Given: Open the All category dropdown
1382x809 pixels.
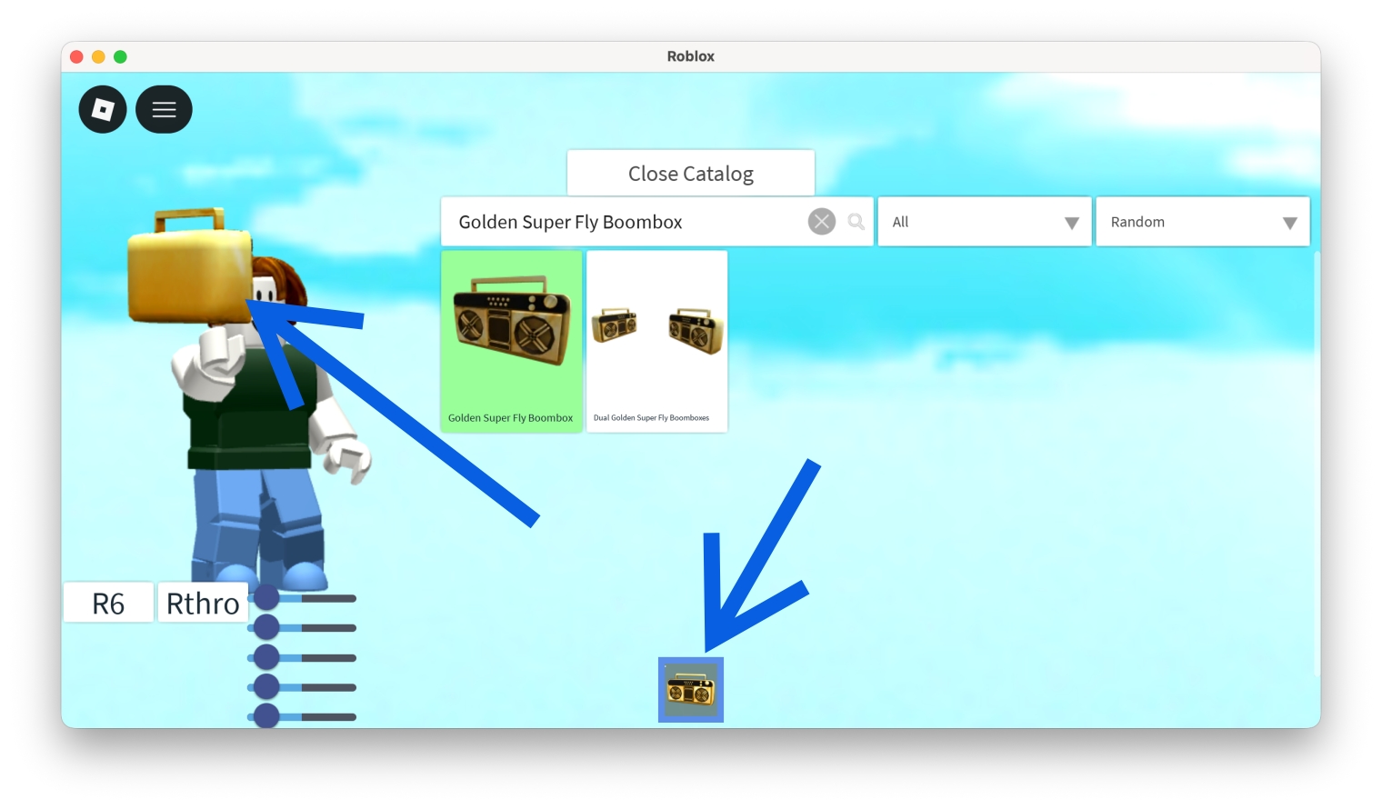Looking at the screenshot, I should click(x=984, y=221).
